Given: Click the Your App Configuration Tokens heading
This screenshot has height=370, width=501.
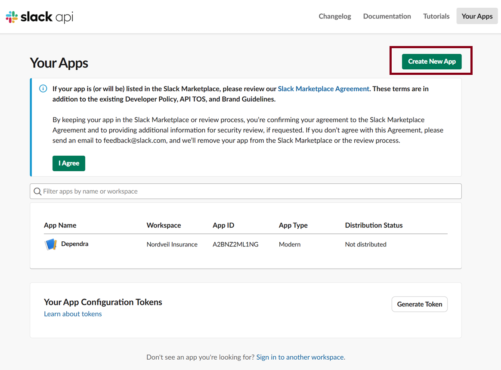Looking at the screenshot, I should click(103, 302).
